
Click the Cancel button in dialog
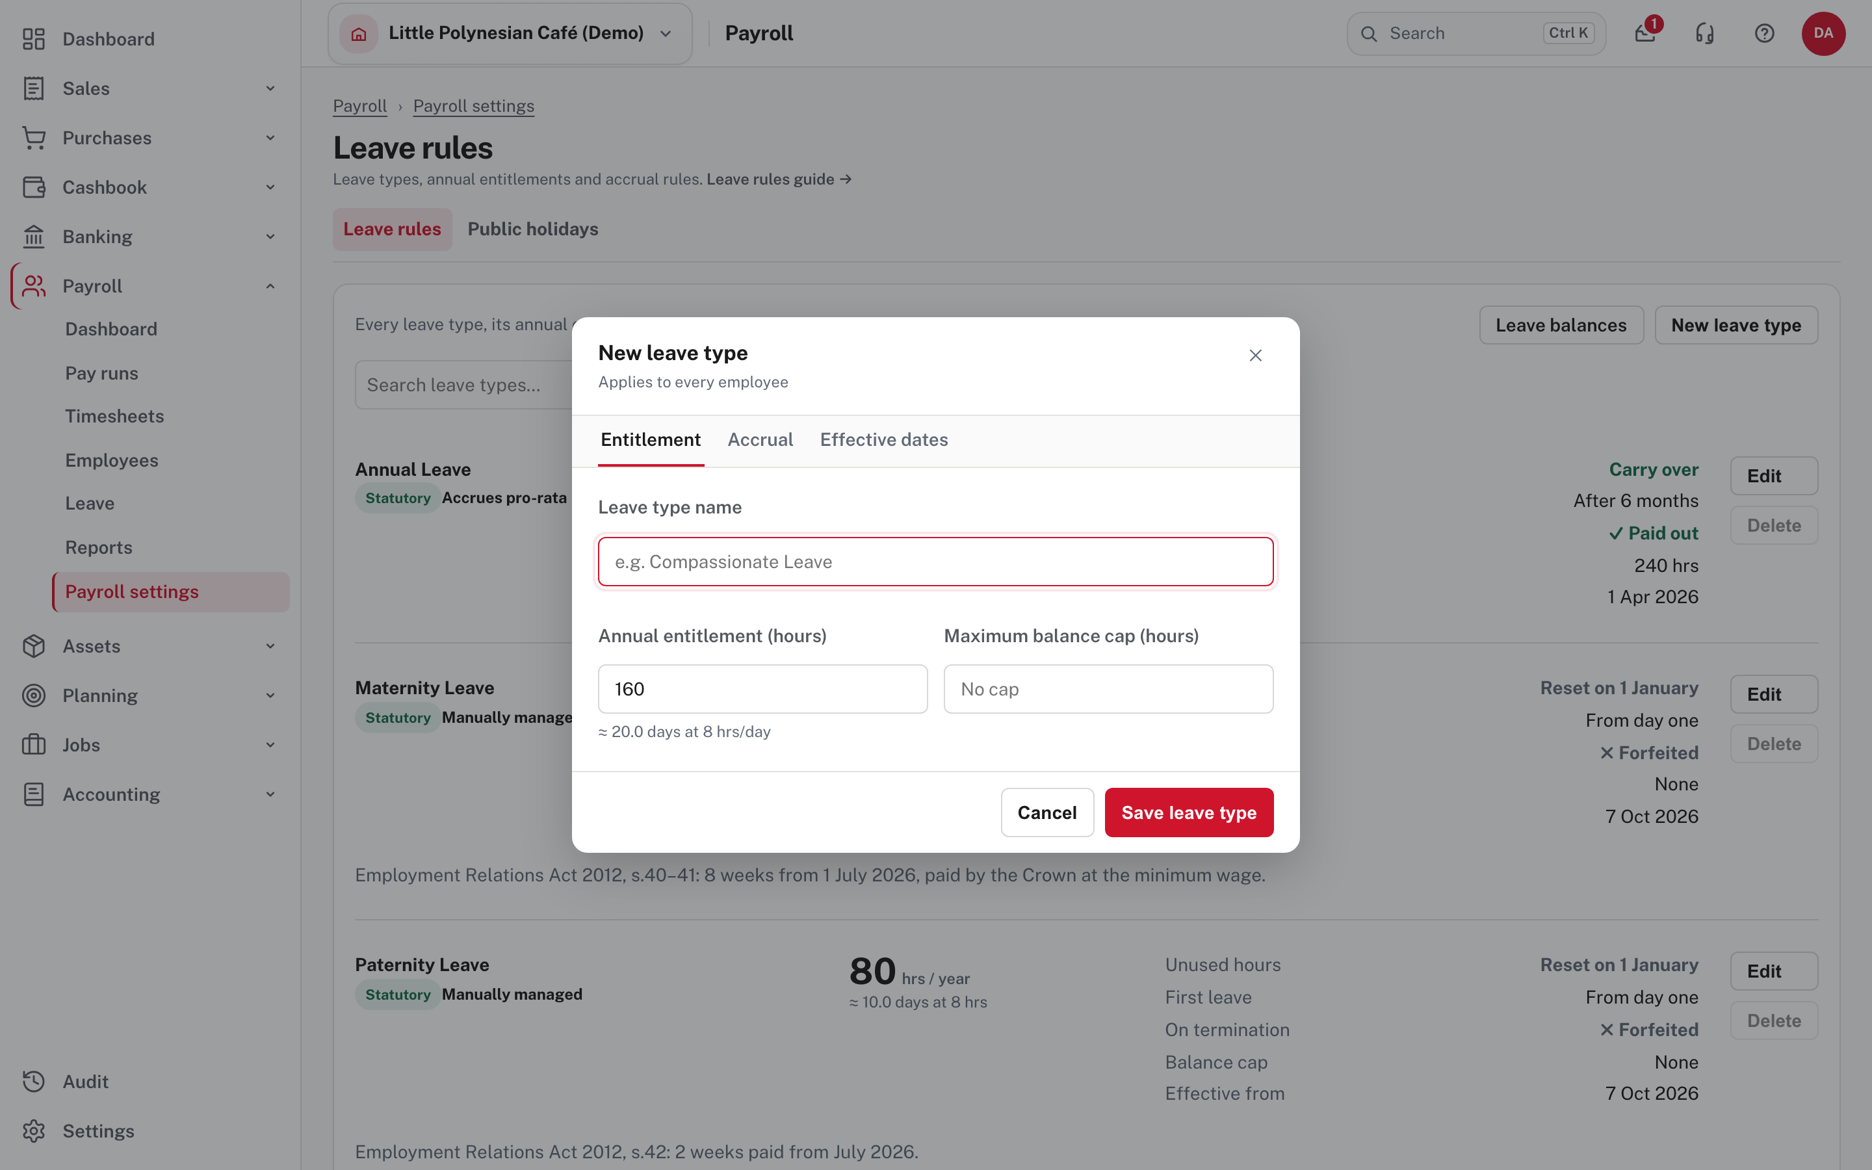click(x=1046, y=812)
